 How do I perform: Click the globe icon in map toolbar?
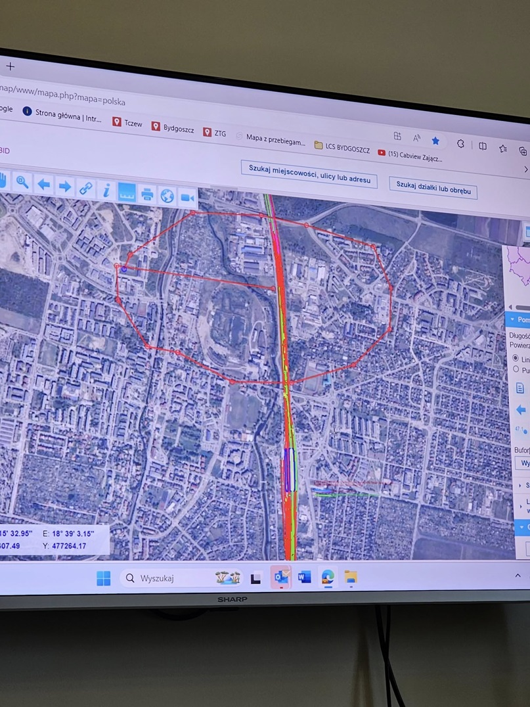167,196
